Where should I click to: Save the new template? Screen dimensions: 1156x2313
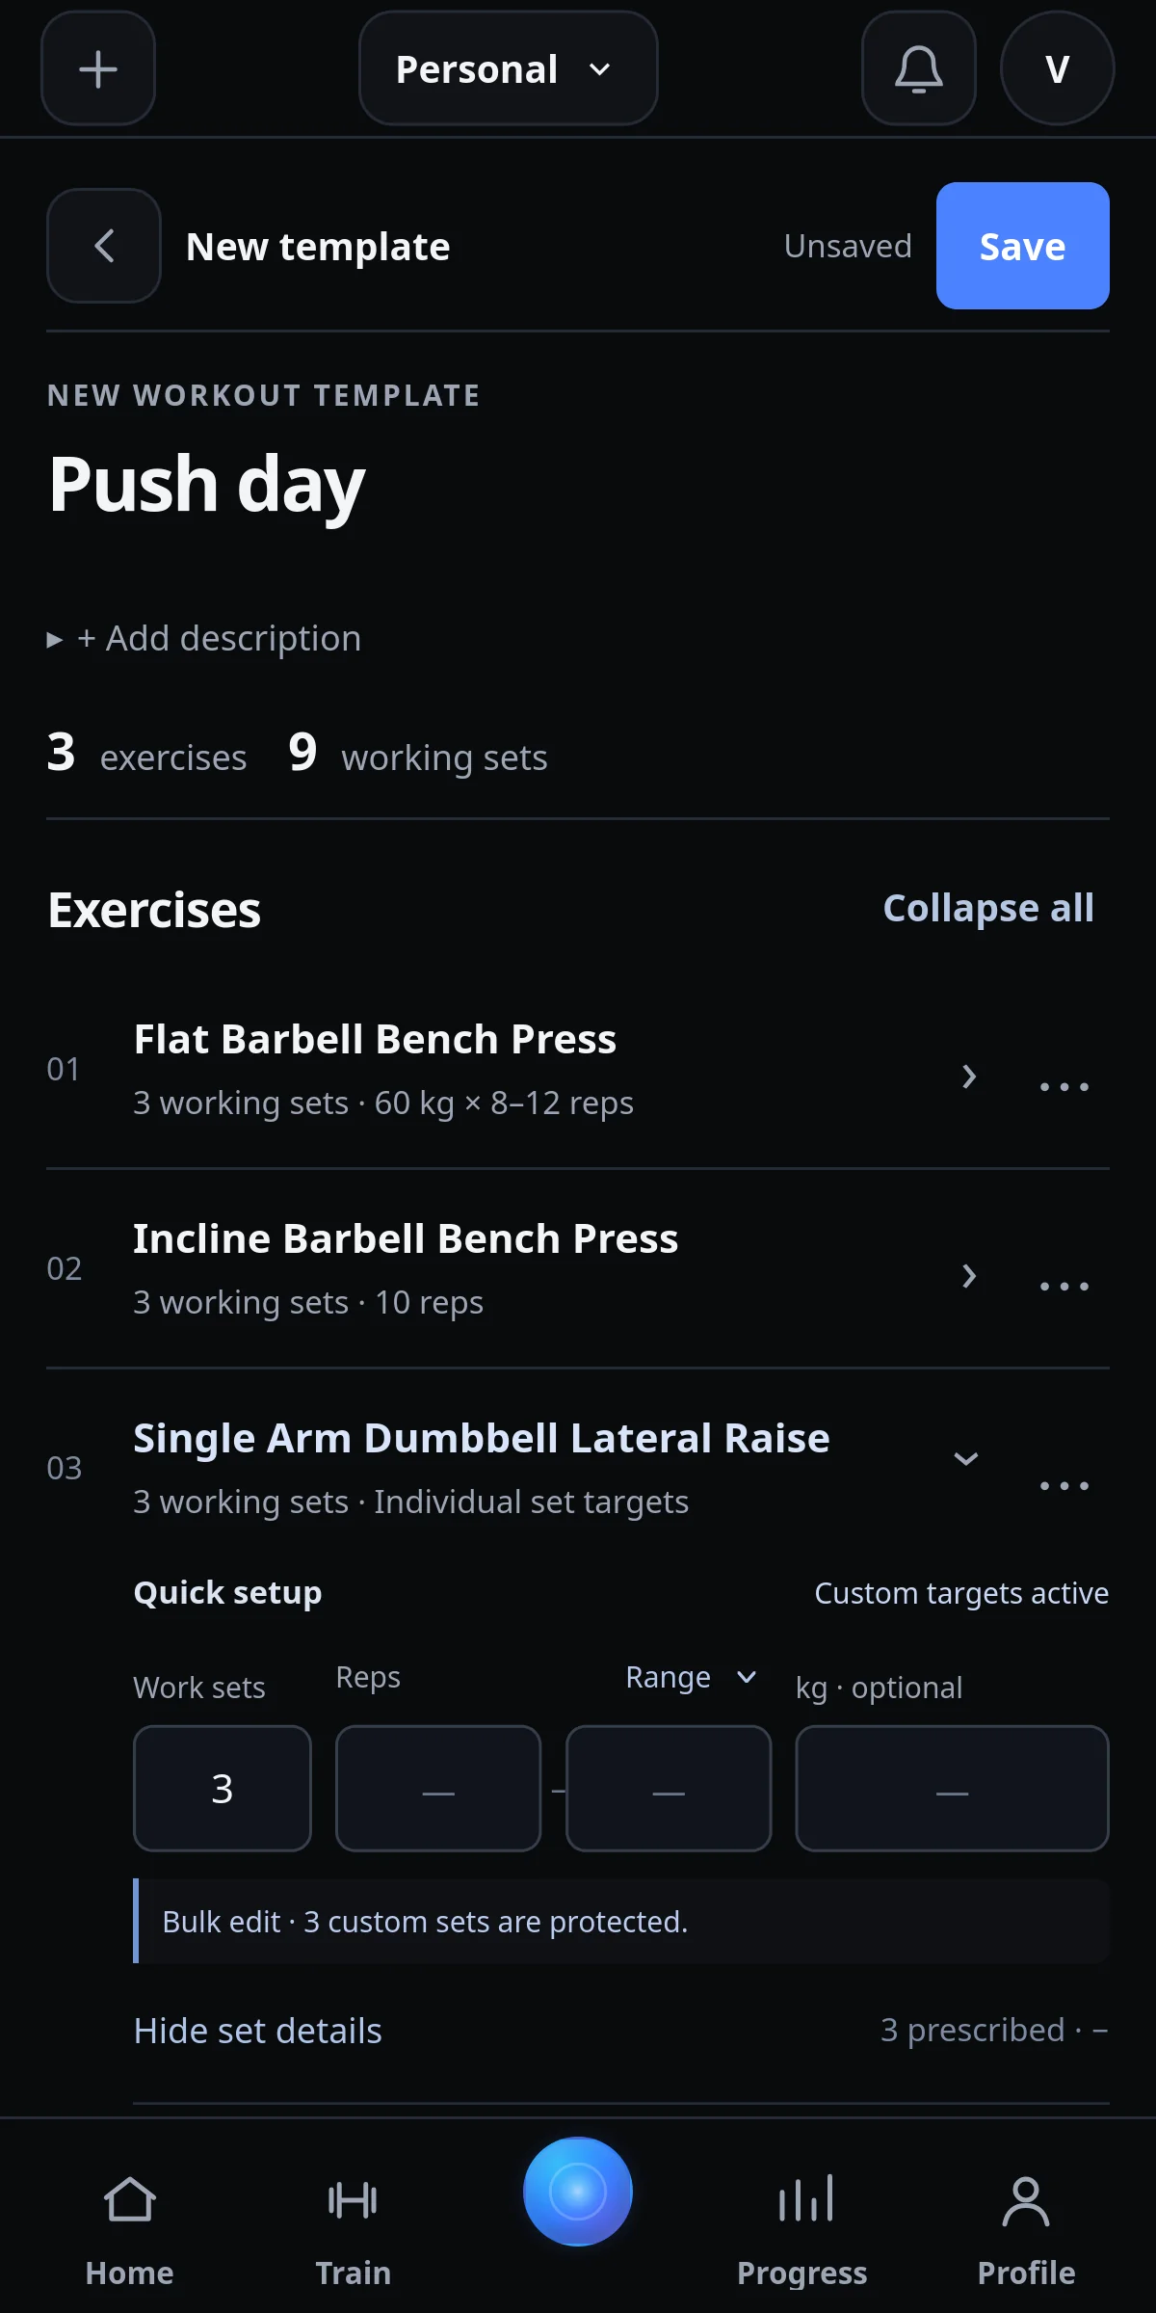(x=1023, y=246)
